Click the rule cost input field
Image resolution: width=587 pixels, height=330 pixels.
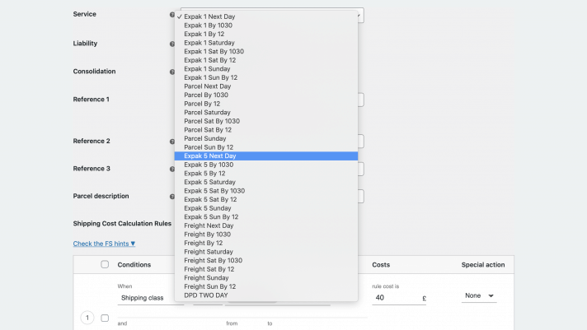(x=396, y=298)
